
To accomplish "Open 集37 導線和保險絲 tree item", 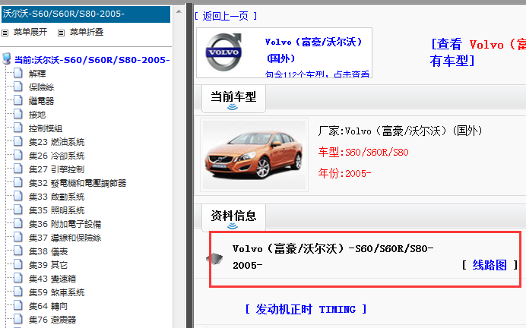I will point(65,238).
